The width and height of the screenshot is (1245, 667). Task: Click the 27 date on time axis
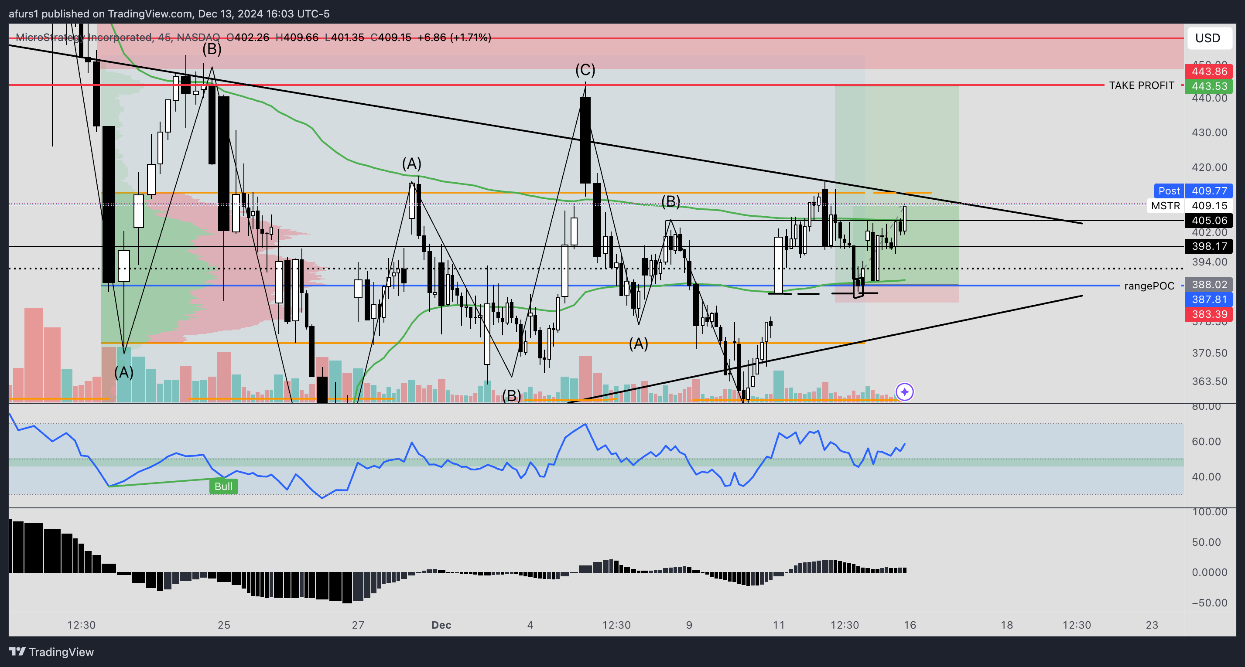tap(358, 625)
